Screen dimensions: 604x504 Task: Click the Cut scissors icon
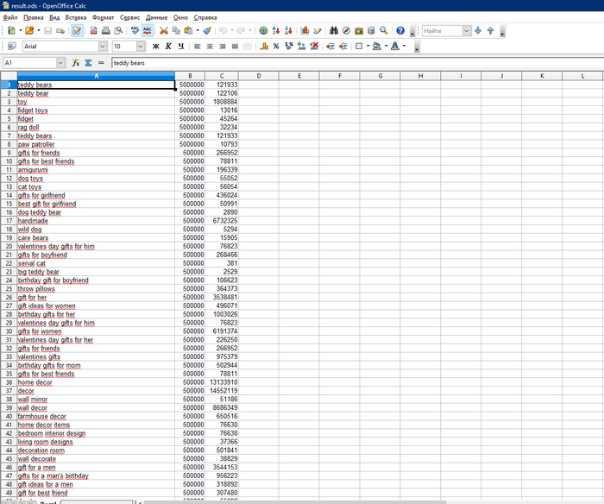coord(163,30)
